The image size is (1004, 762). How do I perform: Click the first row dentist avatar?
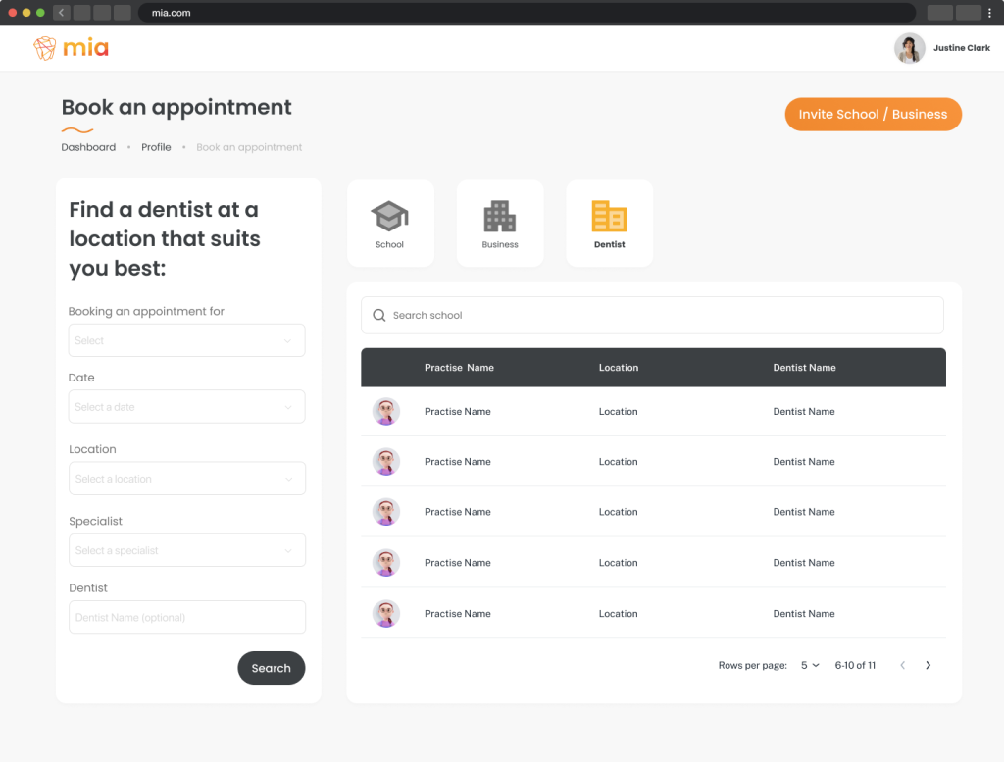click(386, 412)
